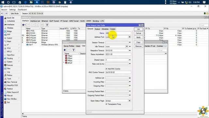Image resolution: width=209 pixels, height=118 pixels.
Task: Open Address Pool dropdown
Action: [x=130, y=37]
